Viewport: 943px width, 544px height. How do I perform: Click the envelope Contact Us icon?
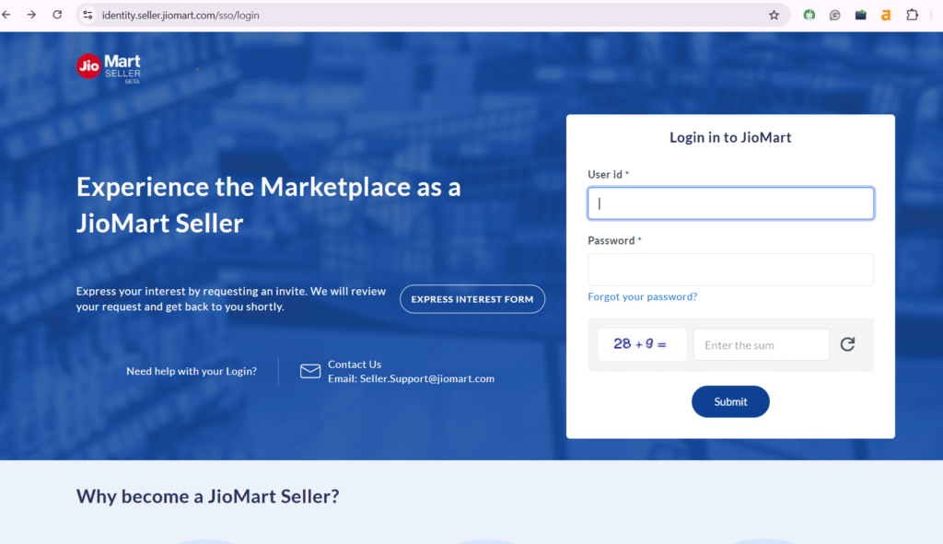(310, 371)
